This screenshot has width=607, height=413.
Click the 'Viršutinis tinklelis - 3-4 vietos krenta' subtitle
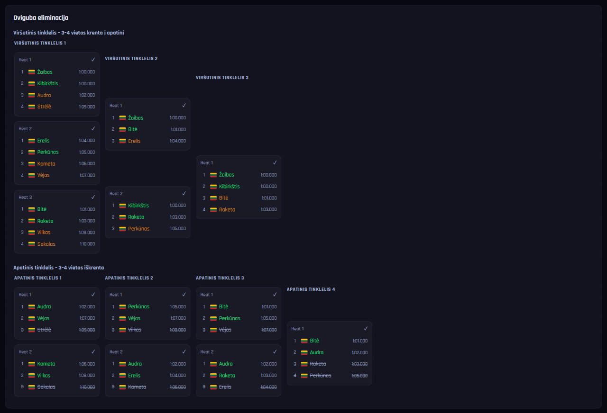pyautogui.click(x=69, y=33)
